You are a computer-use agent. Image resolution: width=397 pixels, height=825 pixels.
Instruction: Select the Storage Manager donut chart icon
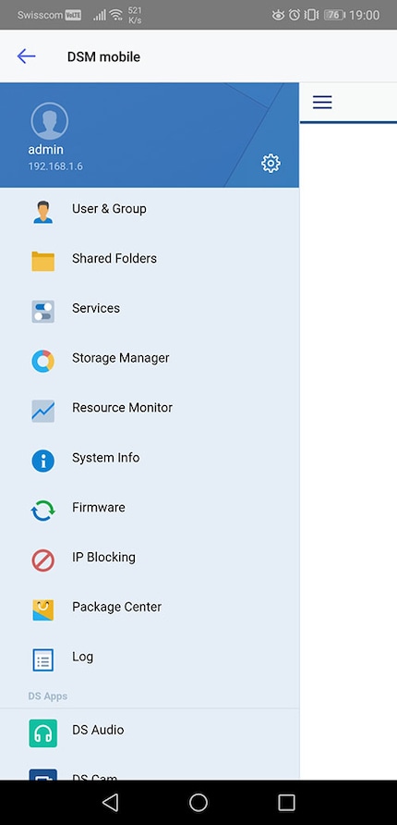tap(43, 361)
